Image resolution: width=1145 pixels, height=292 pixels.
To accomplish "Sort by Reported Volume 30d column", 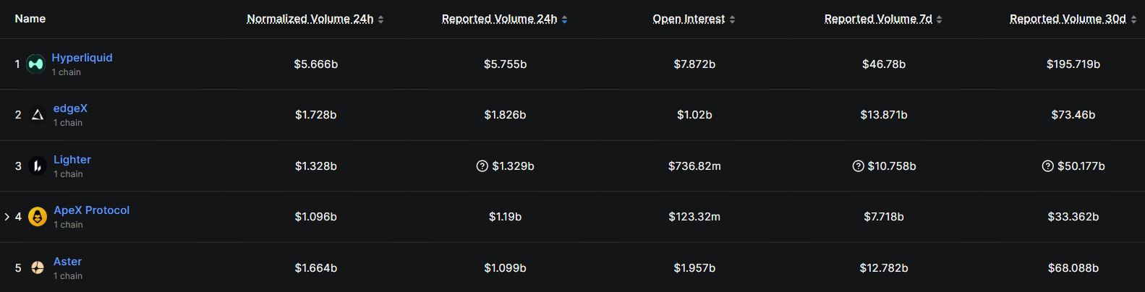I will [1133, 20].
